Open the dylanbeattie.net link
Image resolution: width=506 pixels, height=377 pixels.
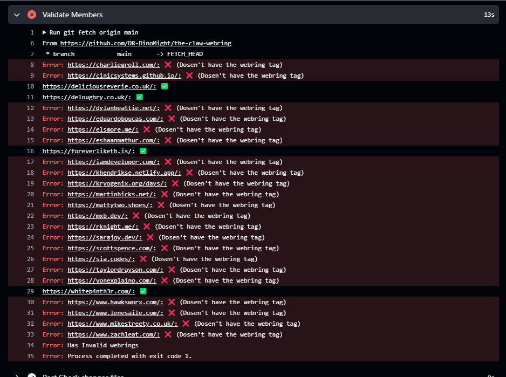[114, 108]
